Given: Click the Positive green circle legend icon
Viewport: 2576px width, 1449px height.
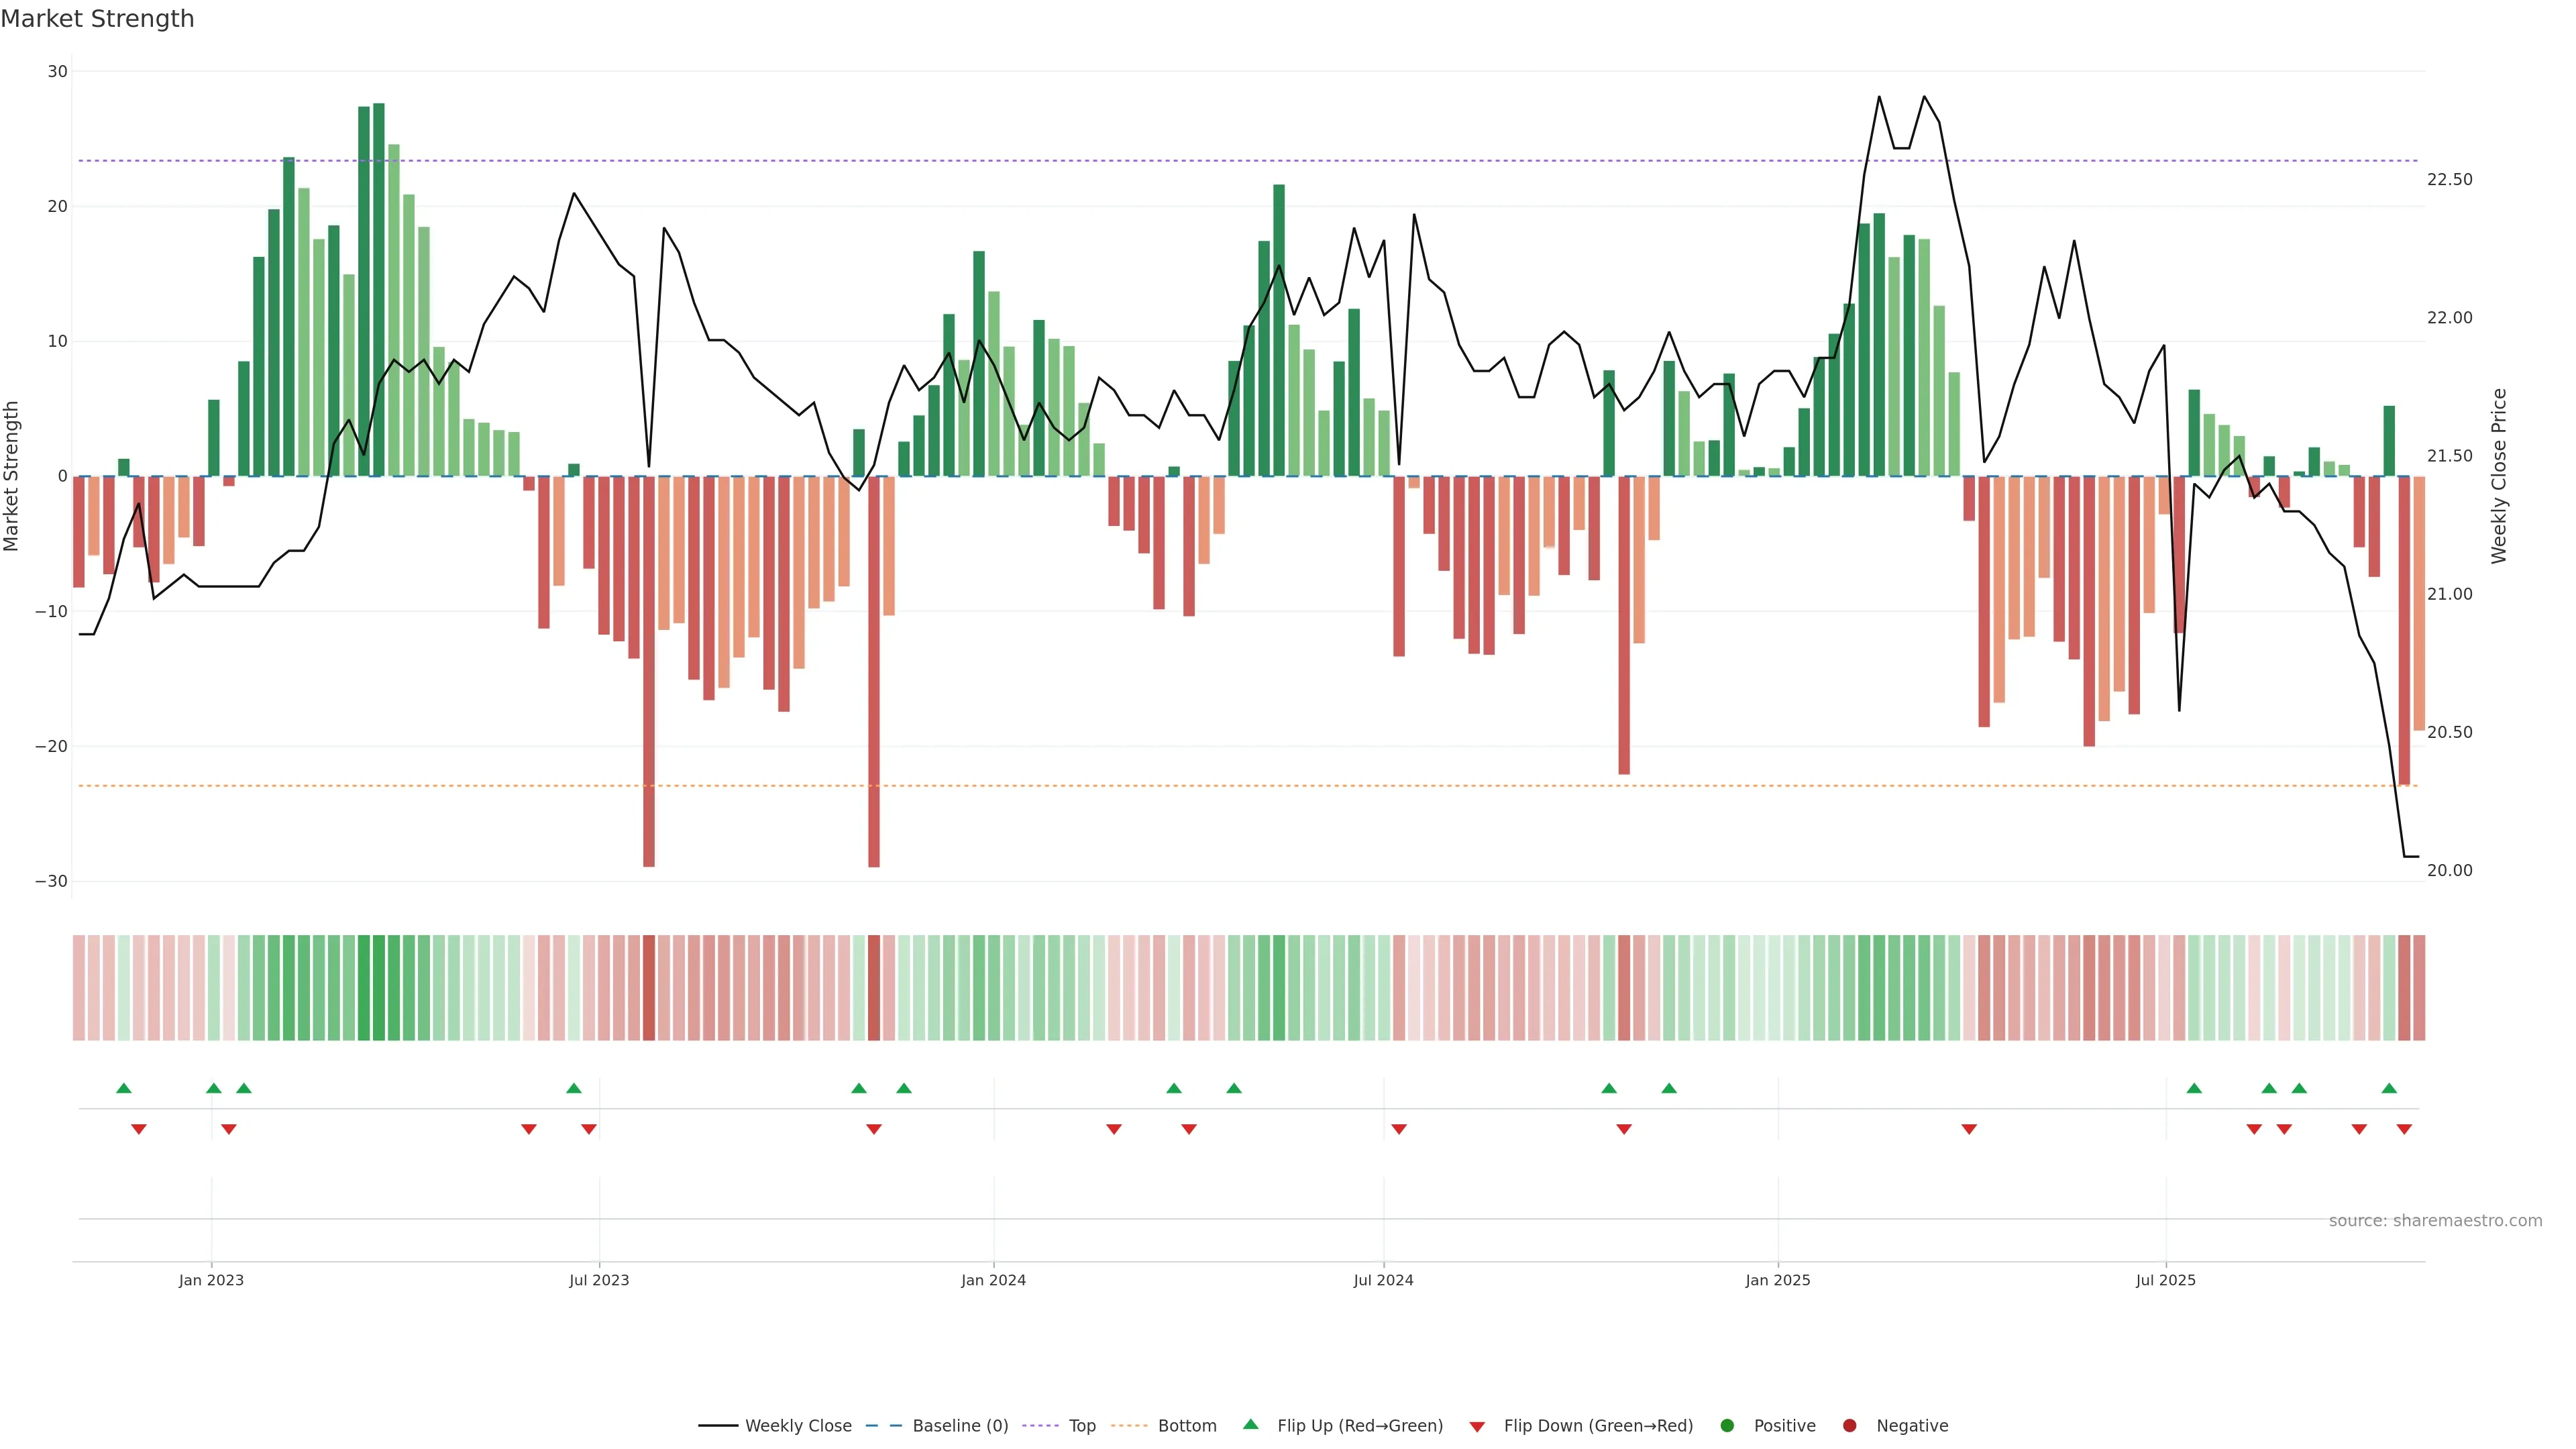Looking at the screenshot, I should coord(1727,1425).
